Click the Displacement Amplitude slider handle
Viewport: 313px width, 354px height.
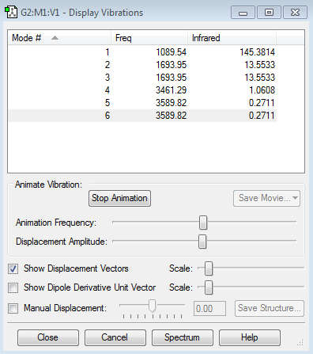(x=202, y=242)
